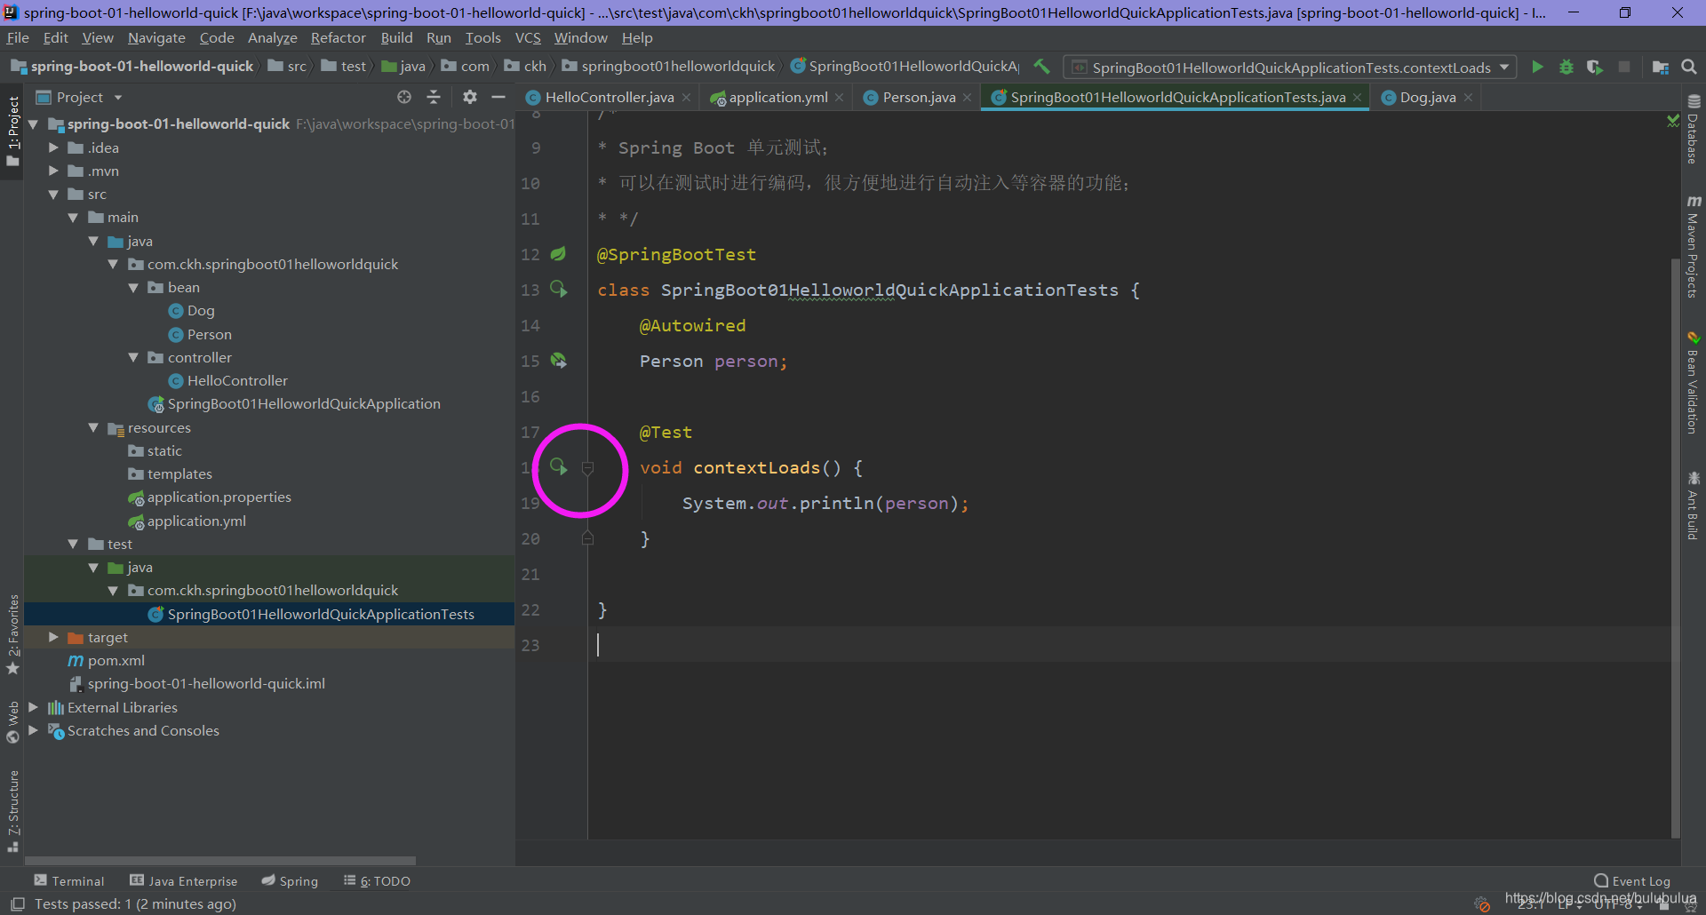This screenshot has height=915, width=1706.
Task: Run with Coverage icon
Action: point(1595,67)
